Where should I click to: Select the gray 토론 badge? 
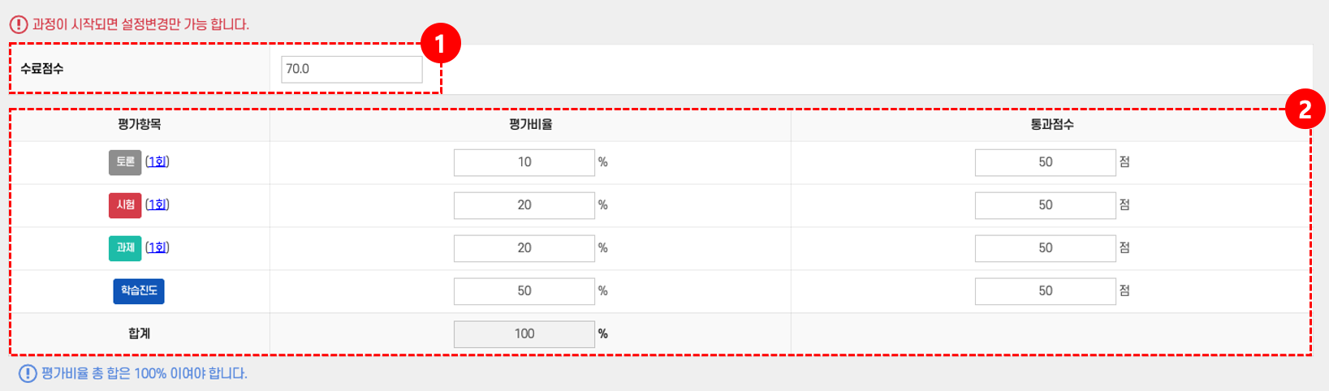(x=125, y=162)
